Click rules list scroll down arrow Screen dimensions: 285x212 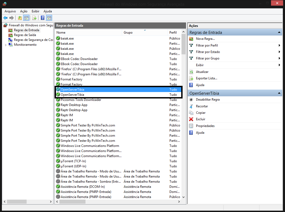[184, 197]
